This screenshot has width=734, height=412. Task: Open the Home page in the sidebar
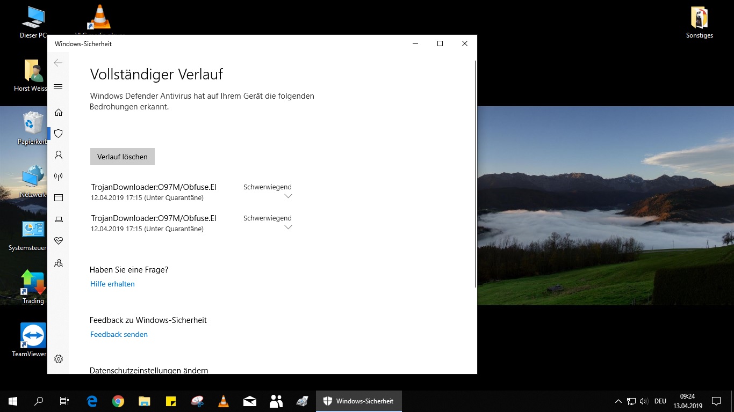(59, 112)
